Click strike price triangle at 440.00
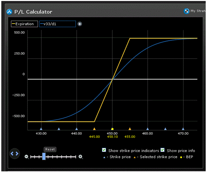The image size is (207, 172). pos(77,129)
